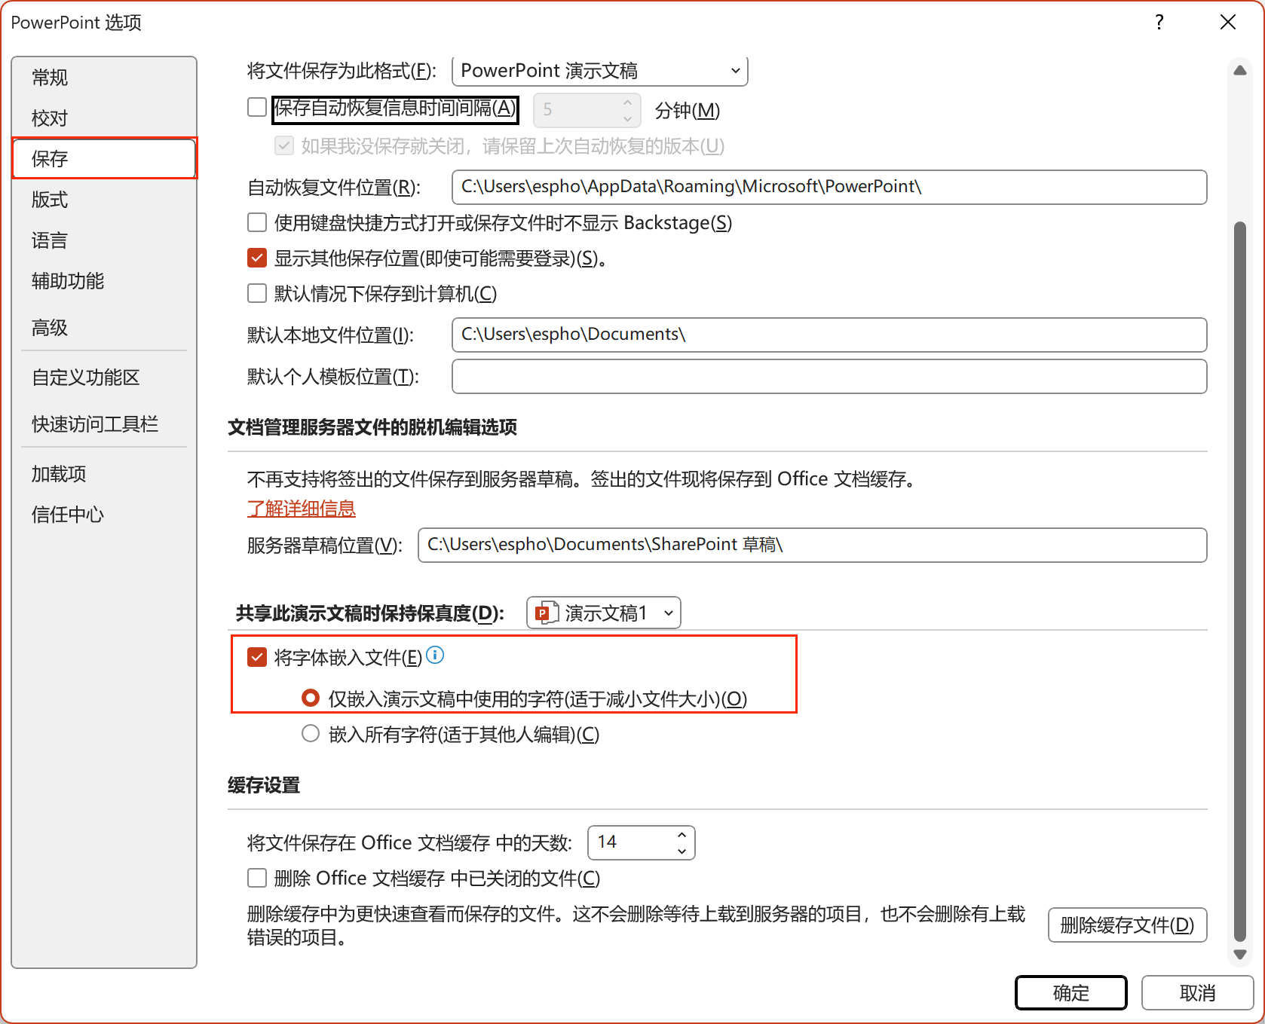This screenshot has height=1024, width=1265.
Task: Close the PowerPoint 选项 dialog
Action: (x=1228, y=22)
